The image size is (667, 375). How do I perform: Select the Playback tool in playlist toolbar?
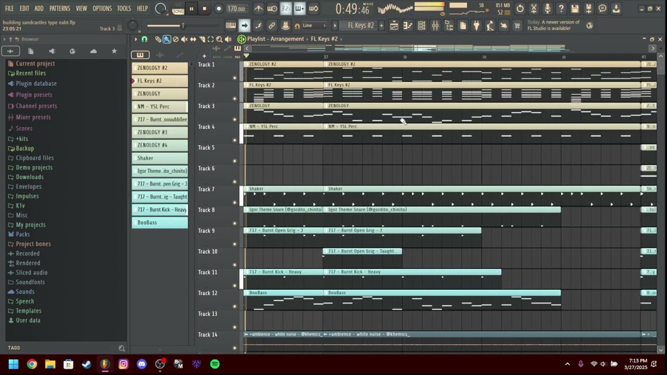click(228, 39)
